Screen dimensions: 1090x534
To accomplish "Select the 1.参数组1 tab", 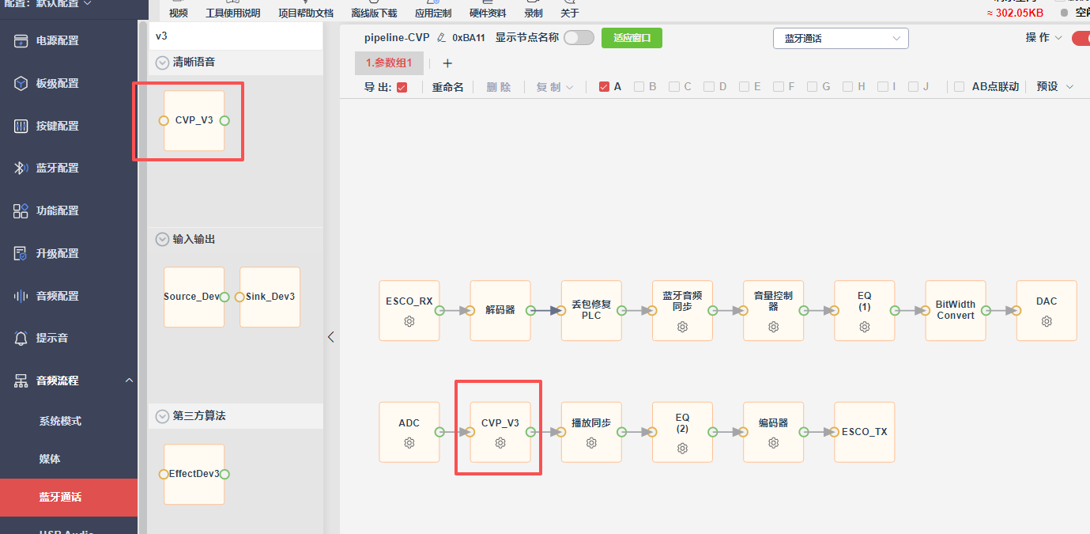I will tap(389, 63).
